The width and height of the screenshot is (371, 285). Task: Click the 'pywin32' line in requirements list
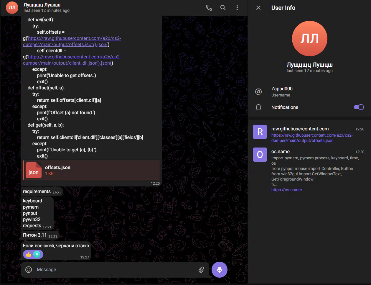coord(32,220)
